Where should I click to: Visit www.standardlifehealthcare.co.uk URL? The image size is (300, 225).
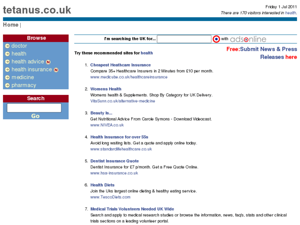[x=121, y=149]
